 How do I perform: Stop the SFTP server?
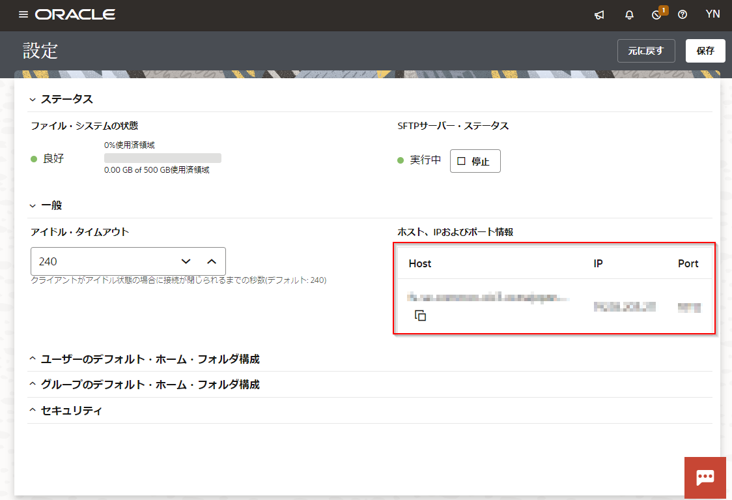(x=475, y=161)
